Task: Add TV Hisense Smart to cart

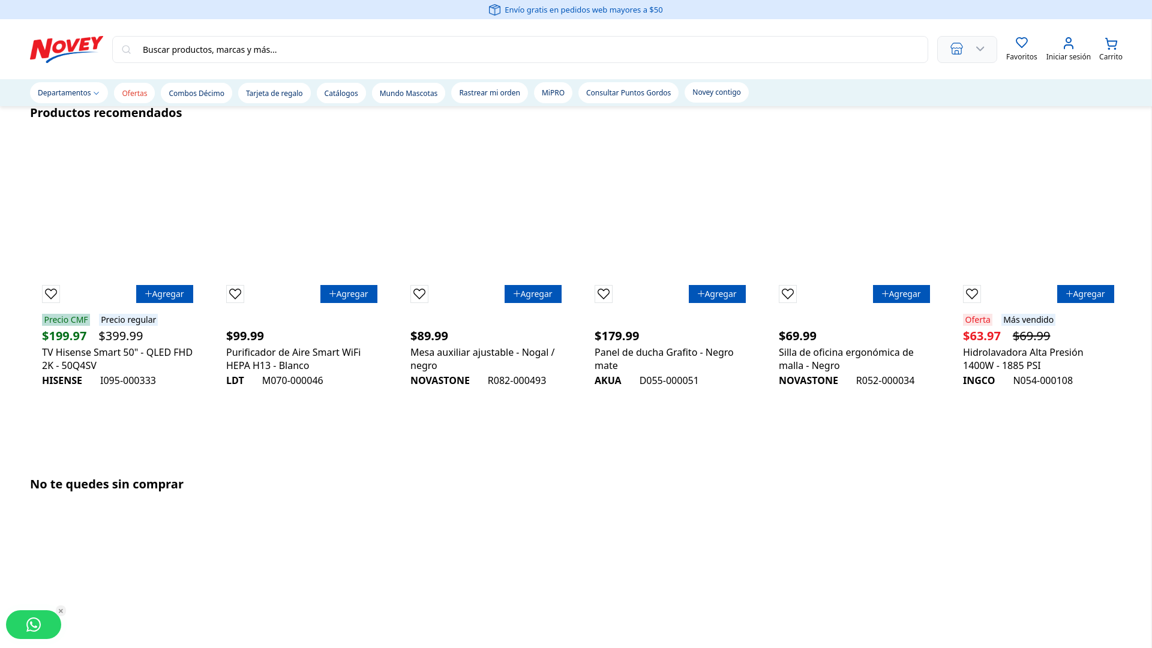Action: click(164, 294)
